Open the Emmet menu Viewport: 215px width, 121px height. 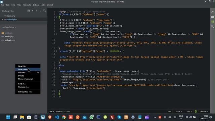coord(50,5)
